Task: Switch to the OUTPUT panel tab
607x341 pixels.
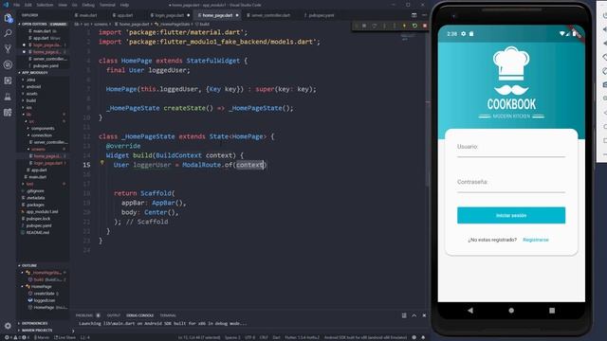Action: coord(114,315)
